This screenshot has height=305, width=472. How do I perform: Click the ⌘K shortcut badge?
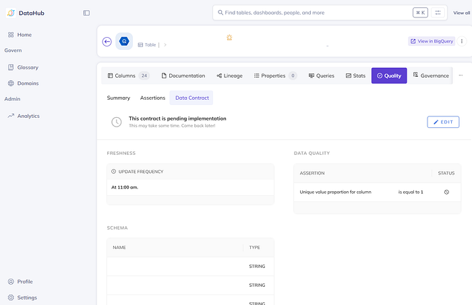coord(420,13)
